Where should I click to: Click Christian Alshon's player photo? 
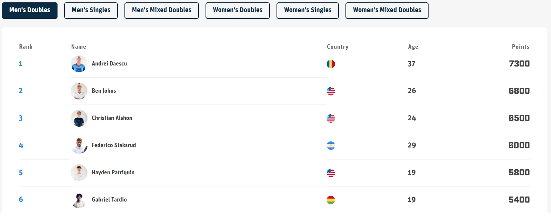point(79,118)
